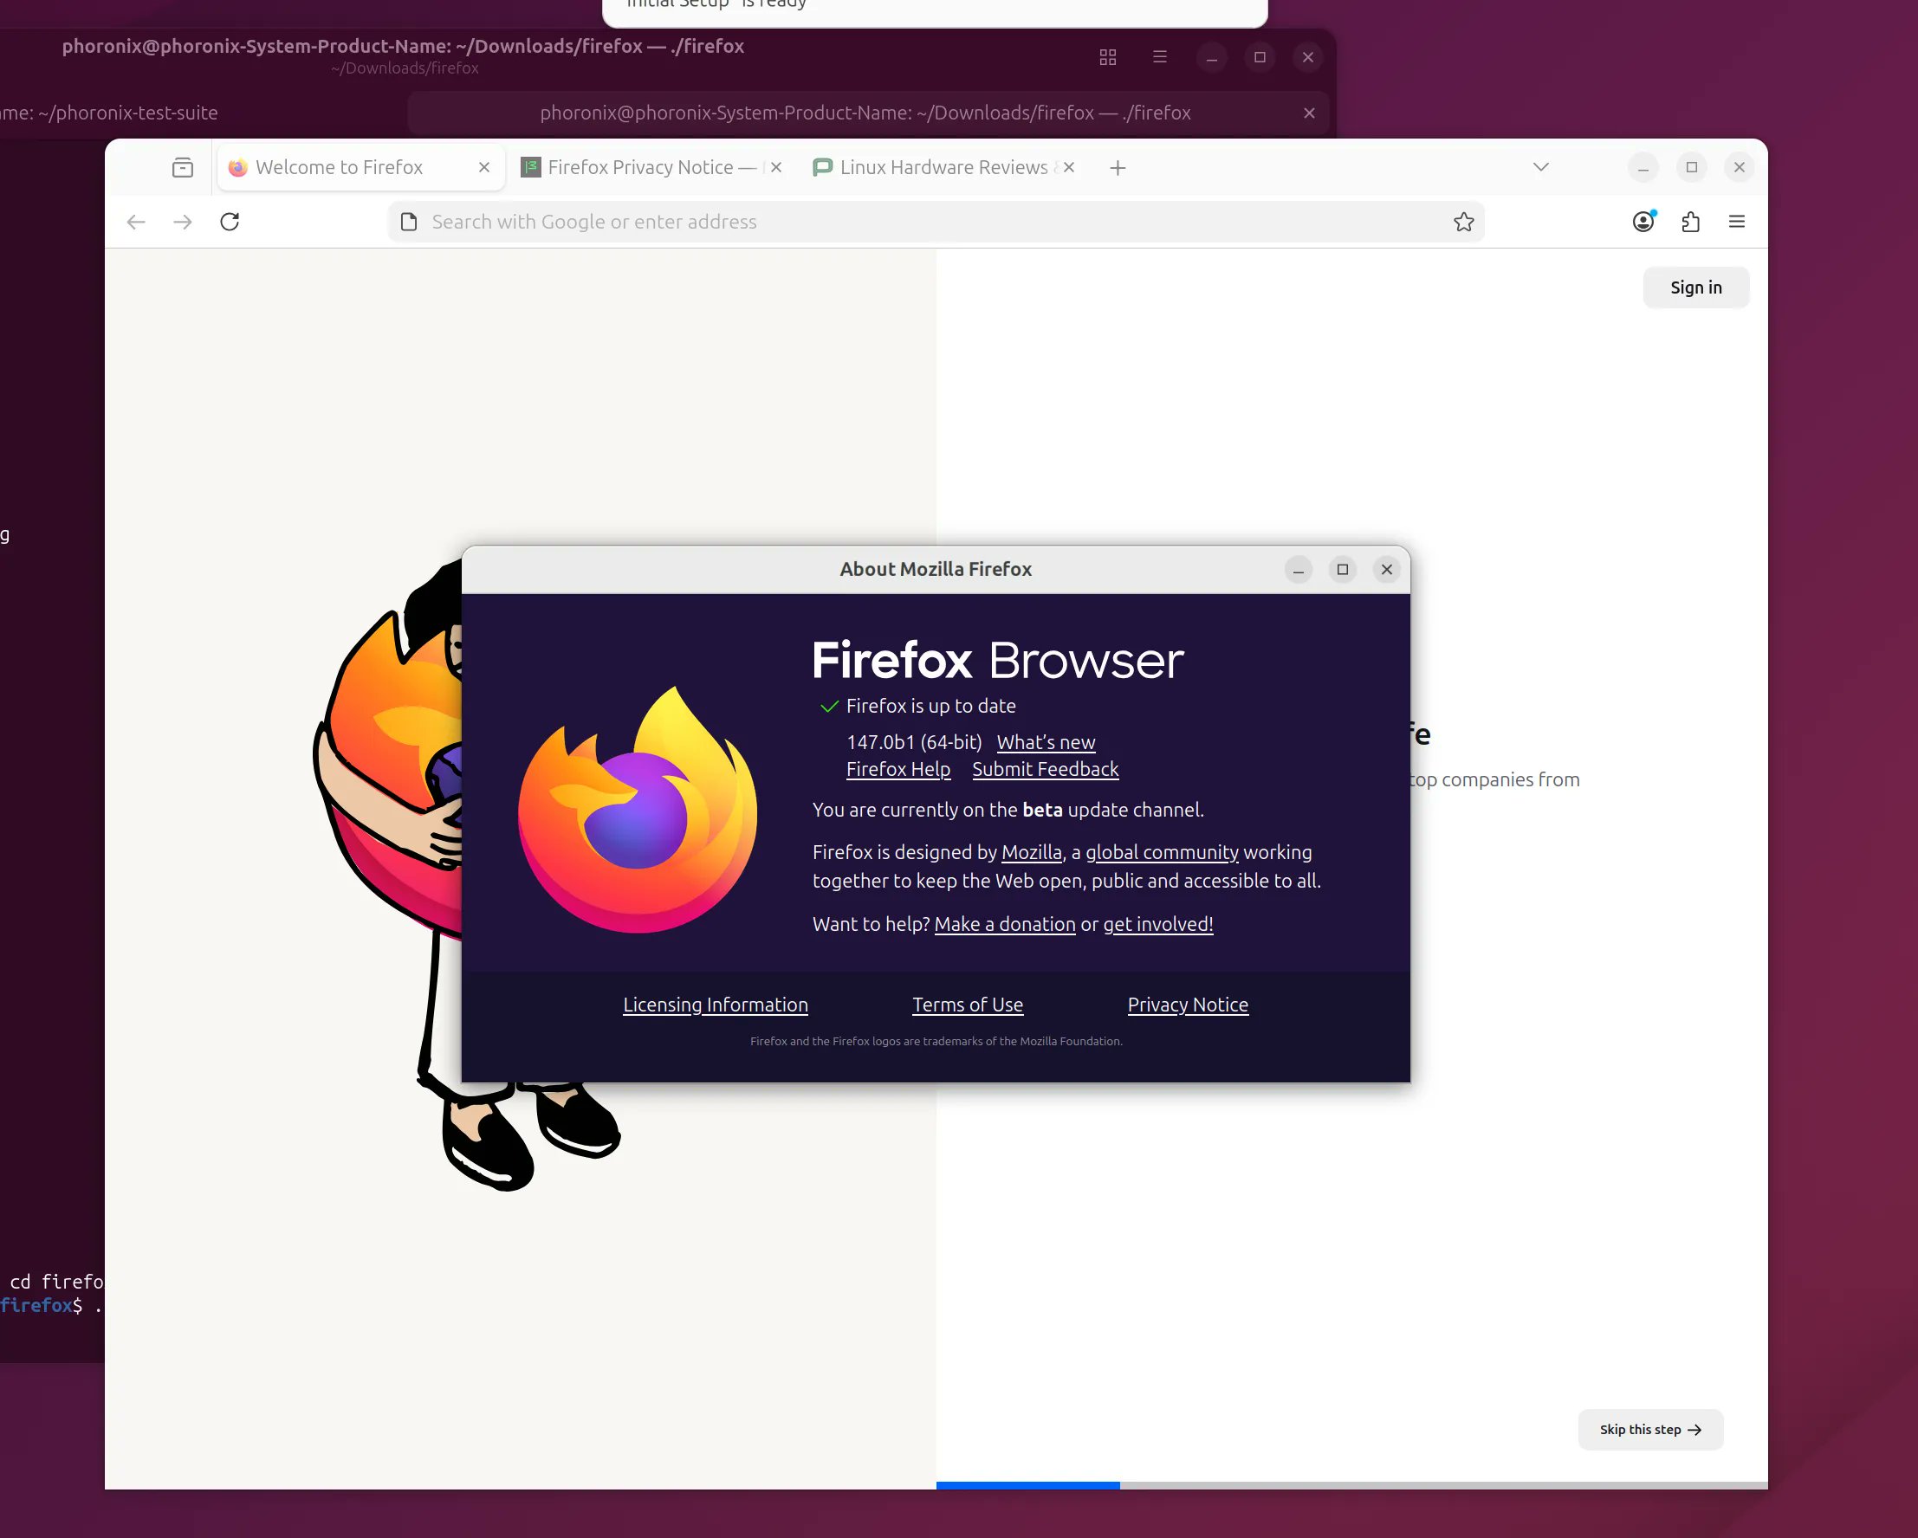This screenshot has height=1538, width=1918.
Task: Click the blue onboarding progress bar
Action: [x=1028, y=1485]
